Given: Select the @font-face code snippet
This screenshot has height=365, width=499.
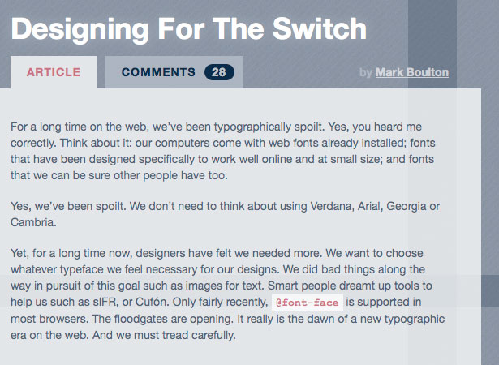Looking at the screenshot, I should pos(307,303).
